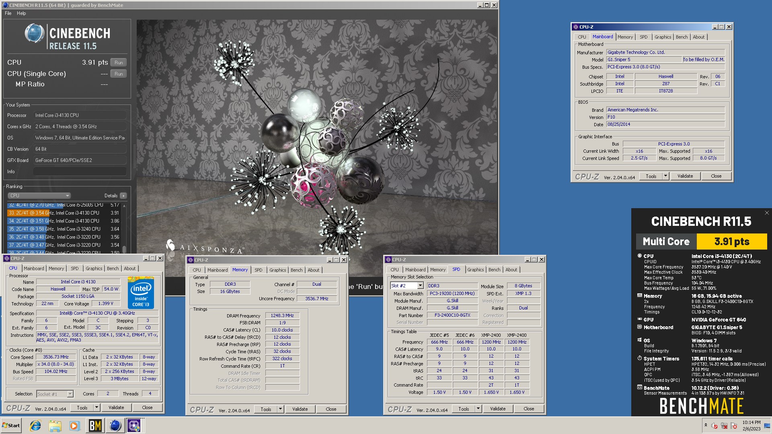Click Tools button in SPD CPU-Z window
This screenshot has height=434, width=772.
coord(464,409)
